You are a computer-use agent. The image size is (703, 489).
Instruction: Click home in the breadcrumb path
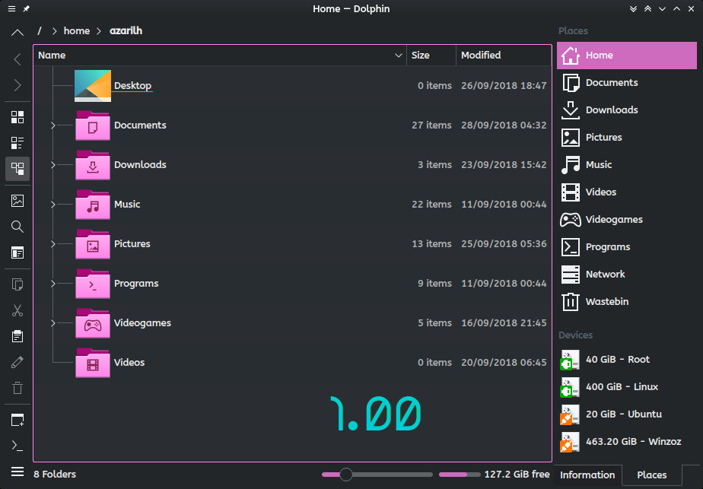click(77, 31)
